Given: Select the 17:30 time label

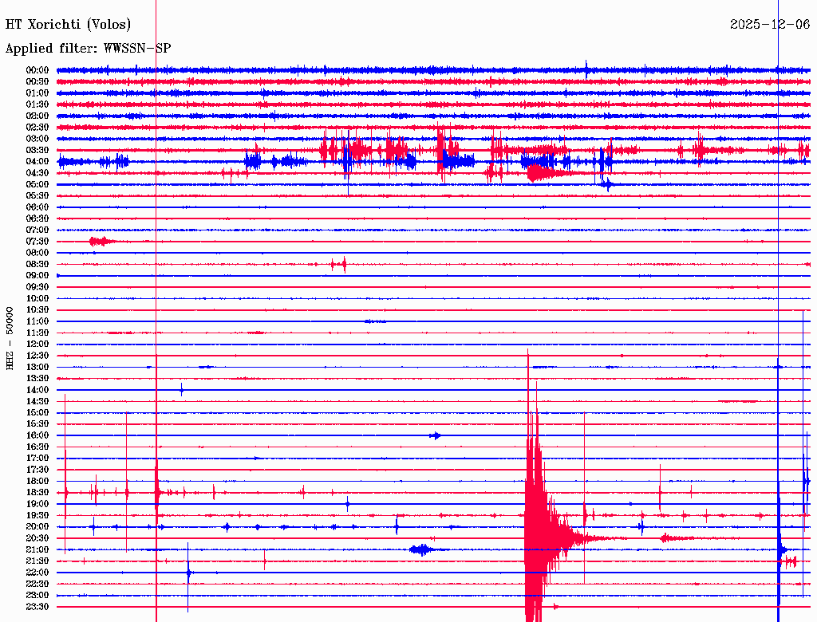Looking at the screenshot, I should click(37, 470).
